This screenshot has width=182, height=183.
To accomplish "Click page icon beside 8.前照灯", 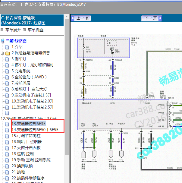I will coord(7,90).
